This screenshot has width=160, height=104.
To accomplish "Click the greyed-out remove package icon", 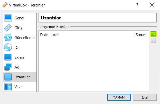I will (153, 41).
